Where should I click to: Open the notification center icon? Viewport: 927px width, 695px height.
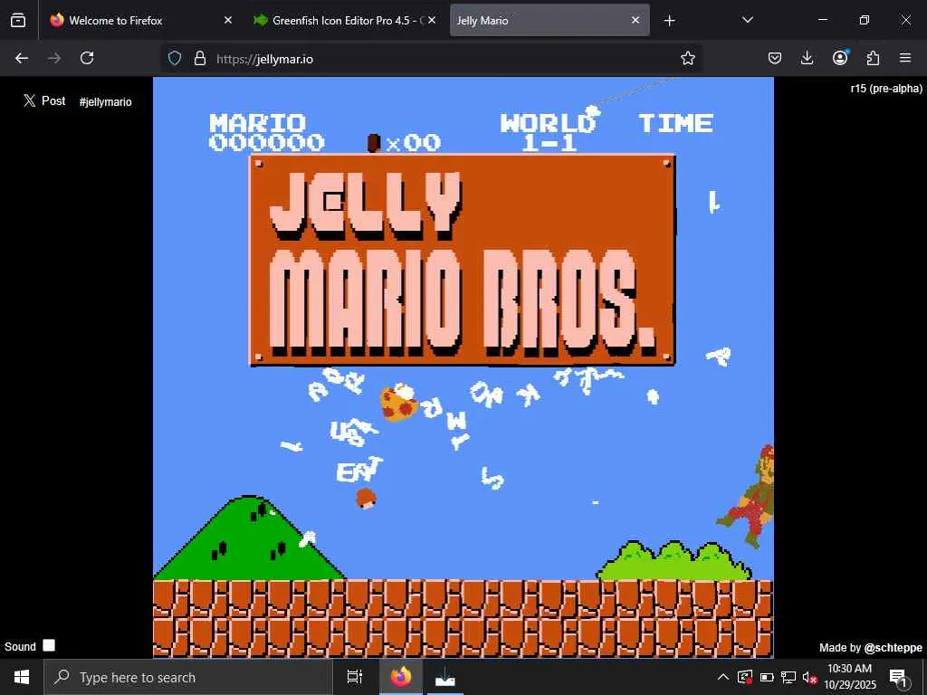(x=898, y=677)
